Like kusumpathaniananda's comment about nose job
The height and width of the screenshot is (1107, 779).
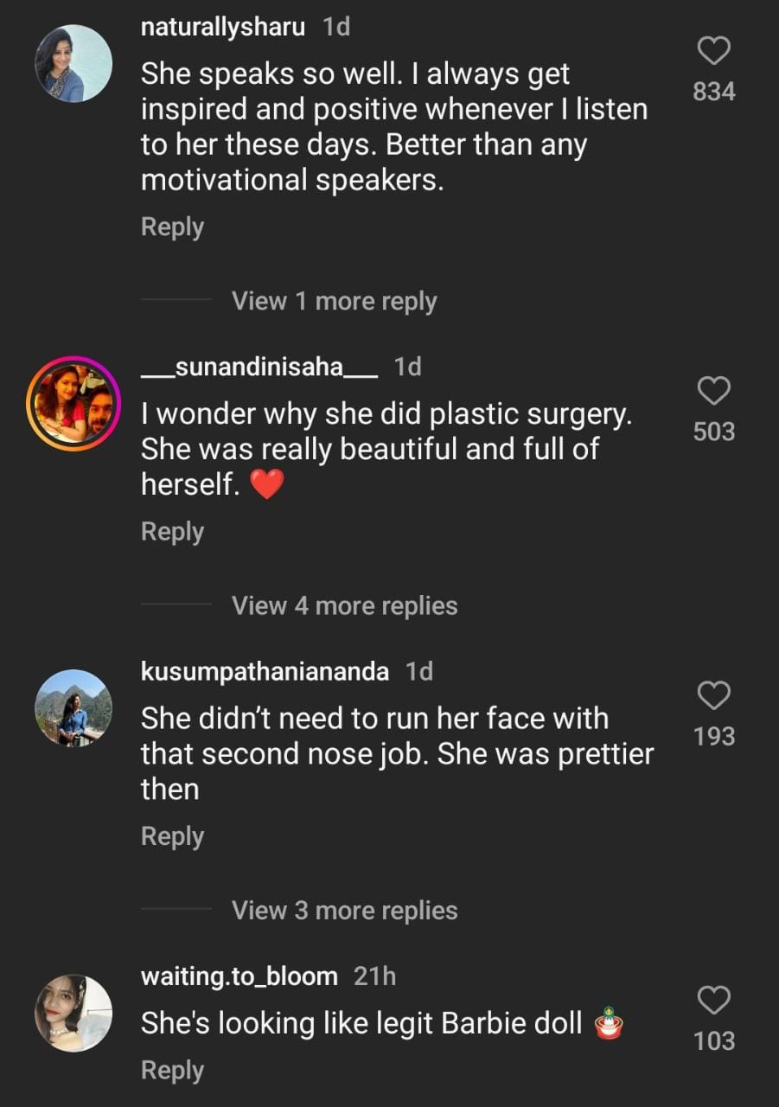(x=713, y=696)
